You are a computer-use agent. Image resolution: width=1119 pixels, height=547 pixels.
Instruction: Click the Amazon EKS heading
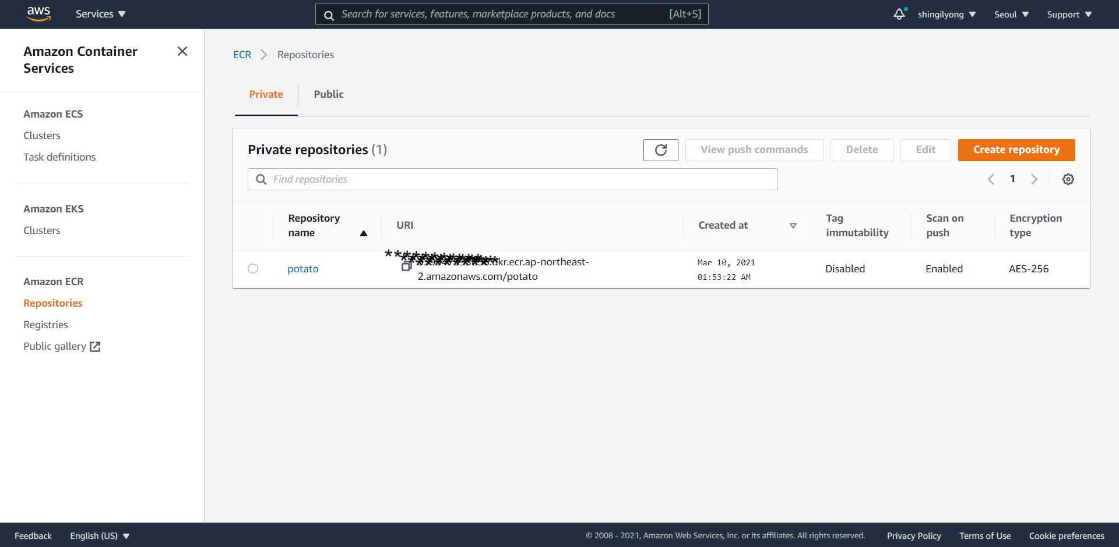[x=54, y=209]
